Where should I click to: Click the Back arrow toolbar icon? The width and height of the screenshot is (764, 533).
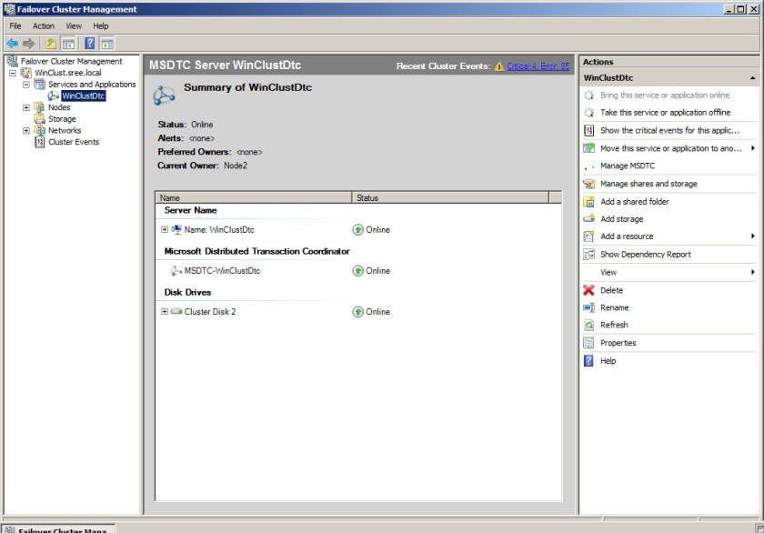[12, 43]
